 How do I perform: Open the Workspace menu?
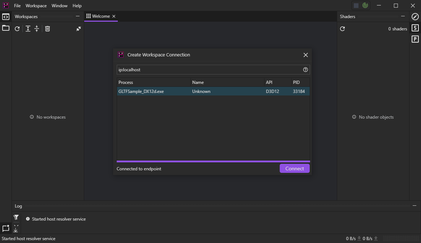point(36,6)
